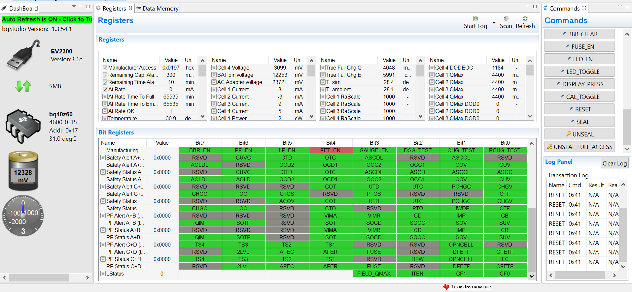Toggle the GAUGE_EN bit cell

tap(374, 150)
